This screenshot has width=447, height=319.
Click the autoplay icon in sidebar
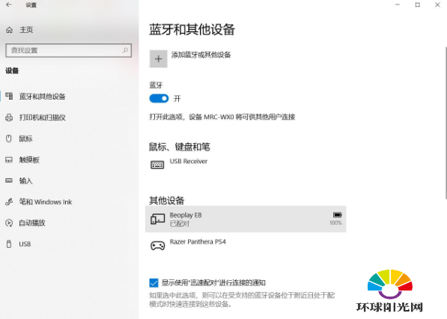tap(9, 223)
